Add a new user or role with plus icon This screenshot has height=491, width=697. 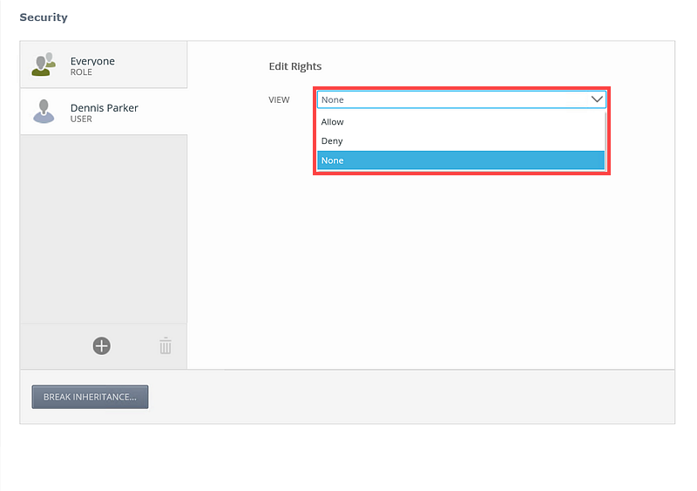pos(101,346)
